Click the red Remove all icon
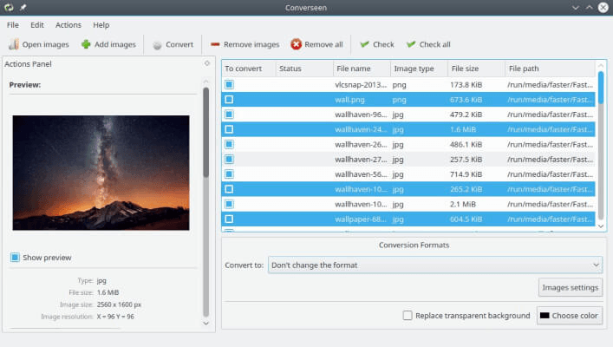 click(x=297, y=44)
